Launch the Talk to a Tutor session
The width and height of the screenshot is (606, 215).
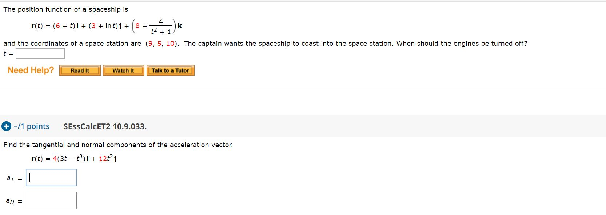170,70
